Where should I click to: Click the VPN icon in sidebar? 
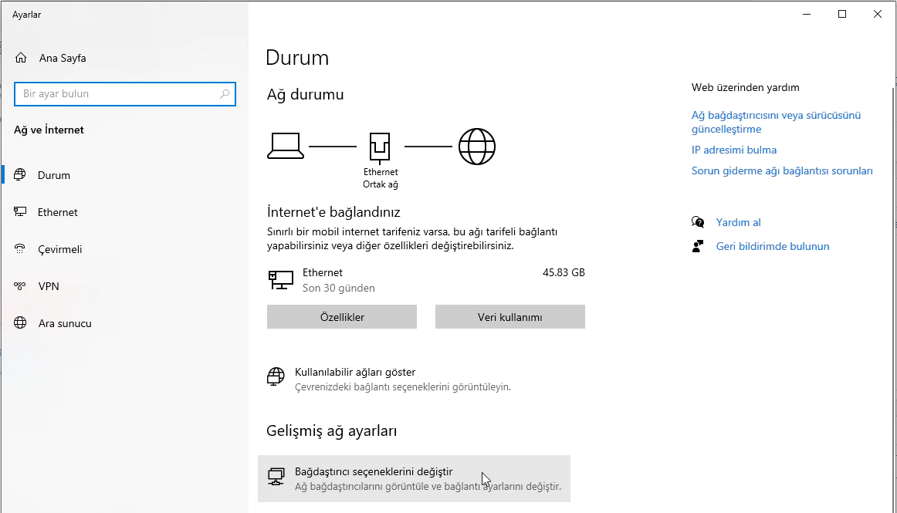[20, 286]
